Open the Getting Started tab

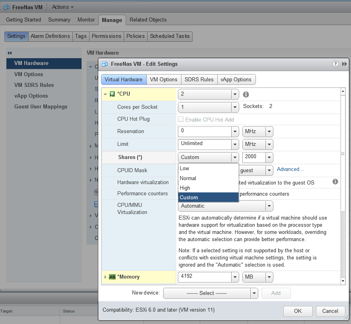(x=23, y=20)
